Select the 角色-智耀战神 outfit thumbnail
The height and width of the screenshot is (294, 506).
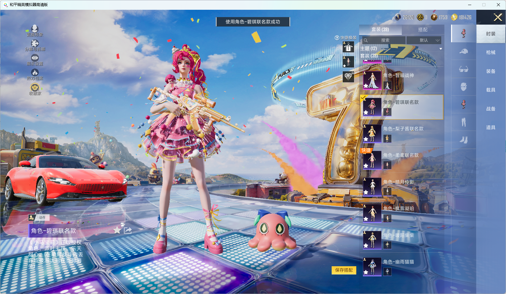pyautogui.click(x=372, y=80)
